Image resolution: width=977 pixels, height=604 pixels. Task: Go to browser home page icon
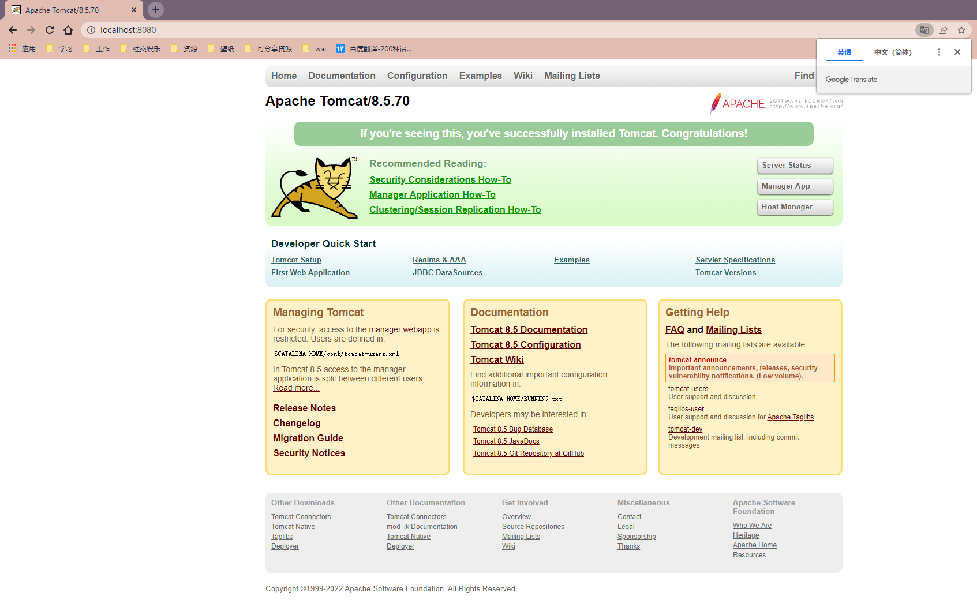68,30
